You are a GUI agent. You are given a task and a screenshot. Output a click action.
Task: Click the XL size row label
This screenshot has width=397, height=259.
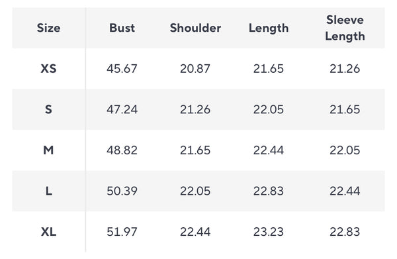[x=48, y=232]
